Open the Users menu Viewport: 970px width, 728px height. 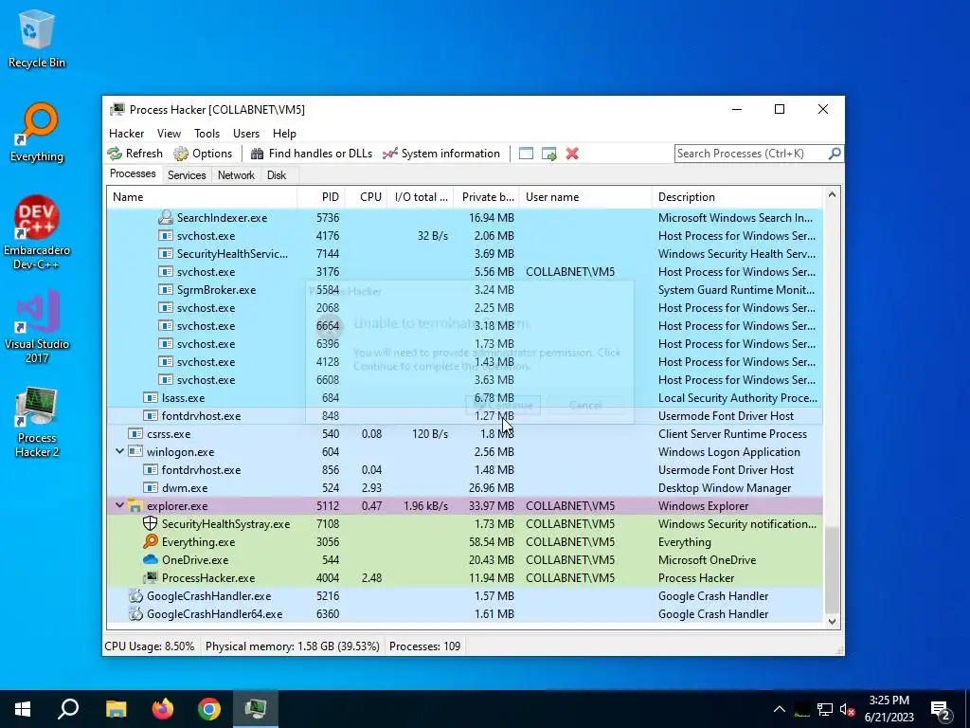[x=246, y=133]
